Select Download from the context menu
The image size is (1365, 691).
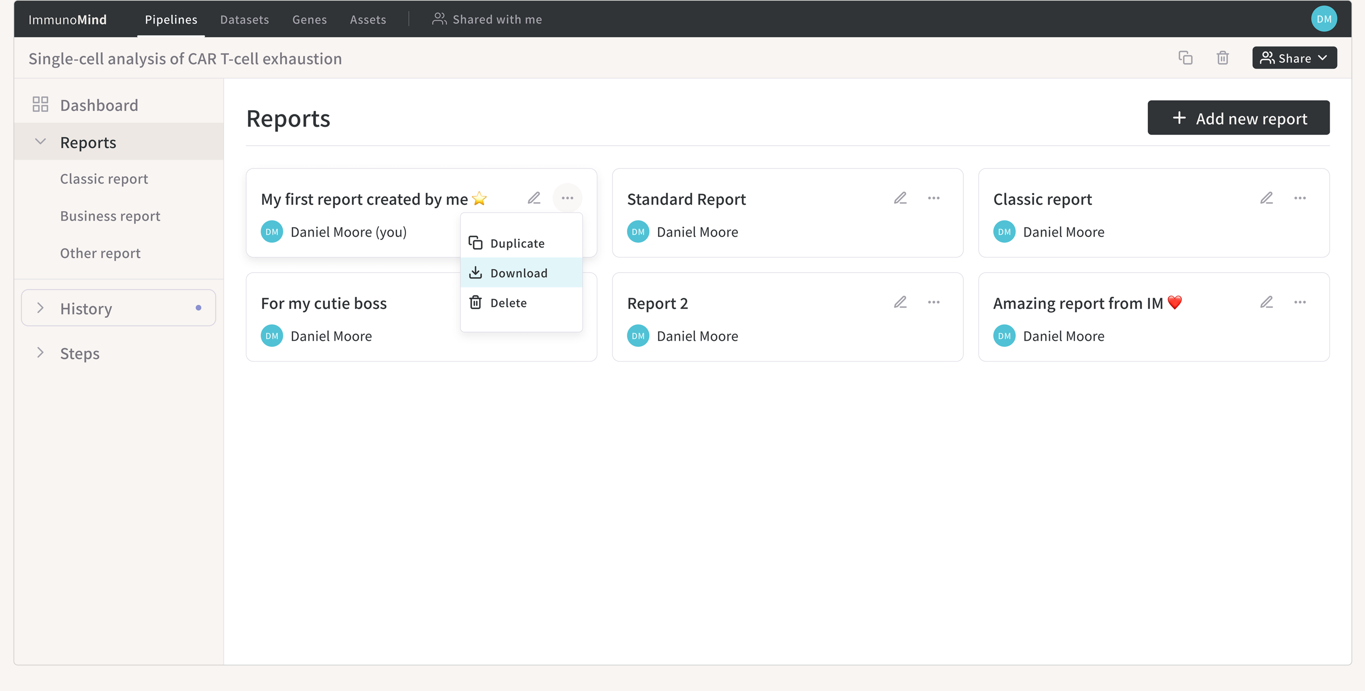click(518, 273)
